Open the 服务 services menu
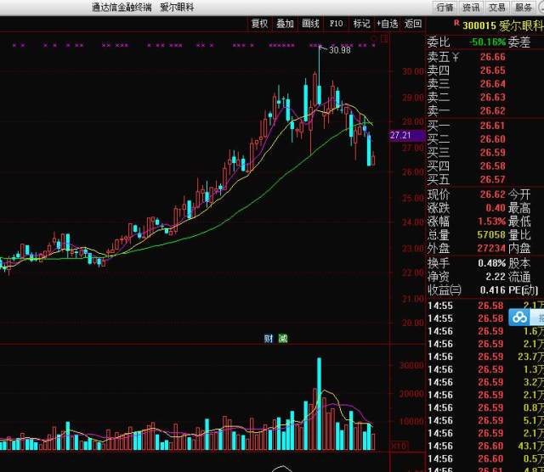The width and height of the screenshot is (544, 472). (524, 7)
